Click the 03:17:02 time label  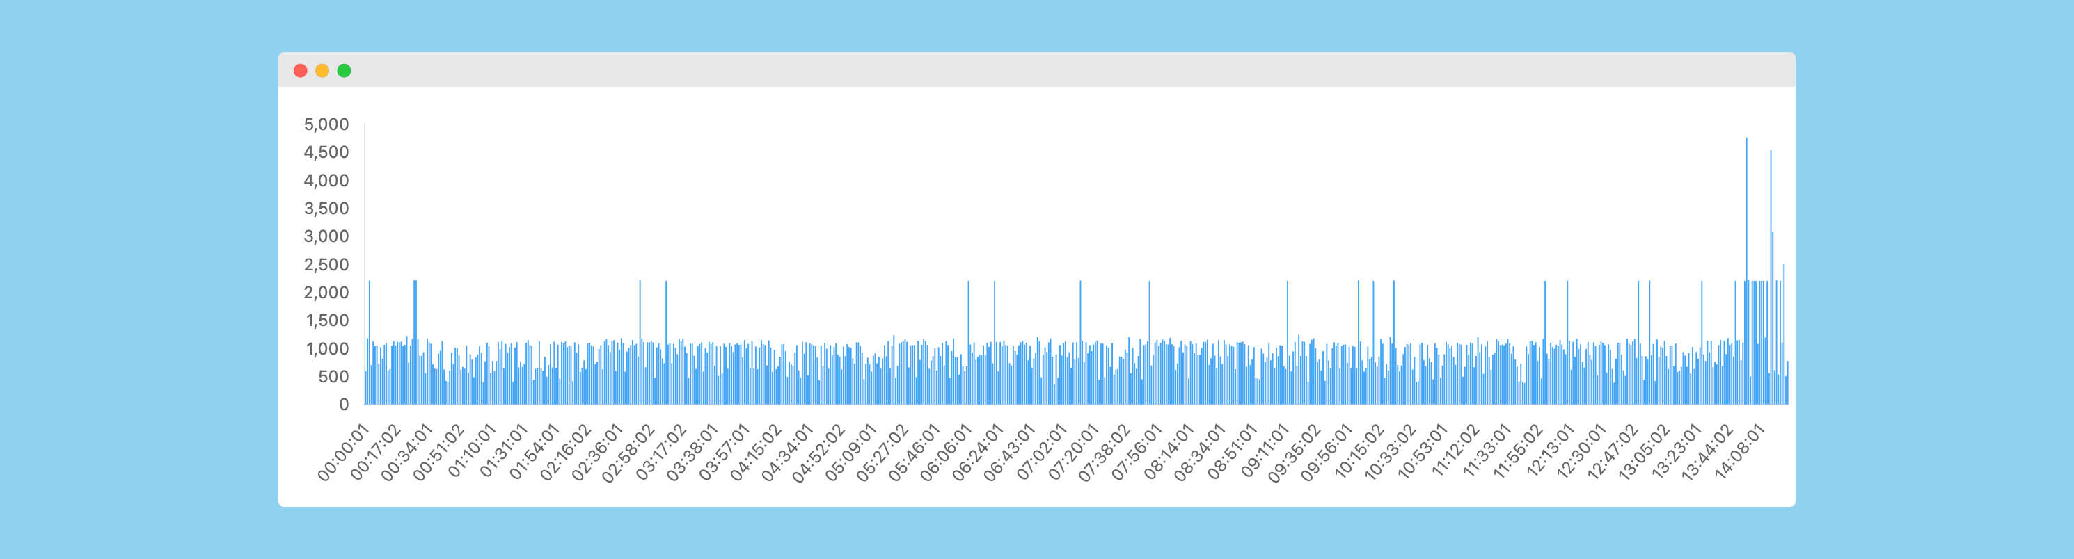[661, 453]
